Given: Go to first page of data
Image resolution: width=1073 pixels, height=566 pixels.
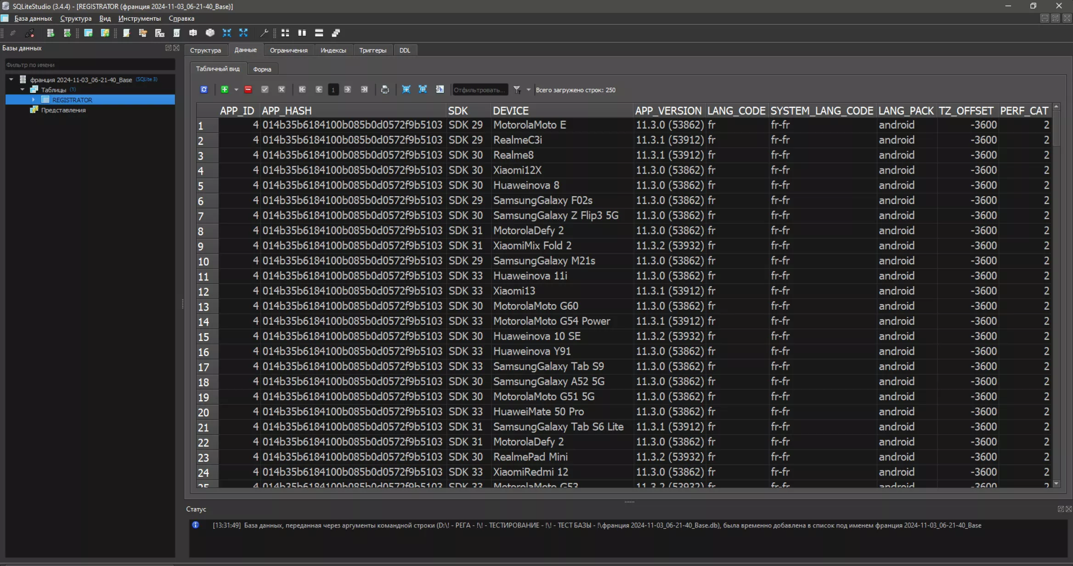Looking at the screenshot, I should point(302,90).
